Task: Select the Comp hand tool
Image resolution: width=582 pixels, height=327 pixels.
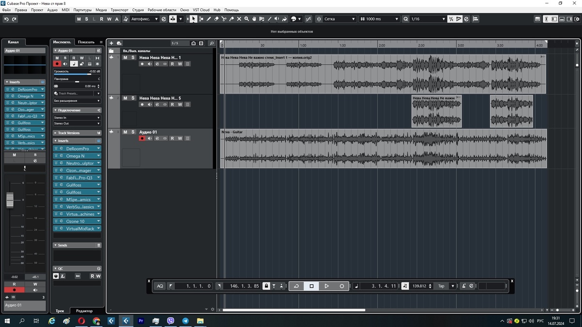Action: (x=254, y=19)
